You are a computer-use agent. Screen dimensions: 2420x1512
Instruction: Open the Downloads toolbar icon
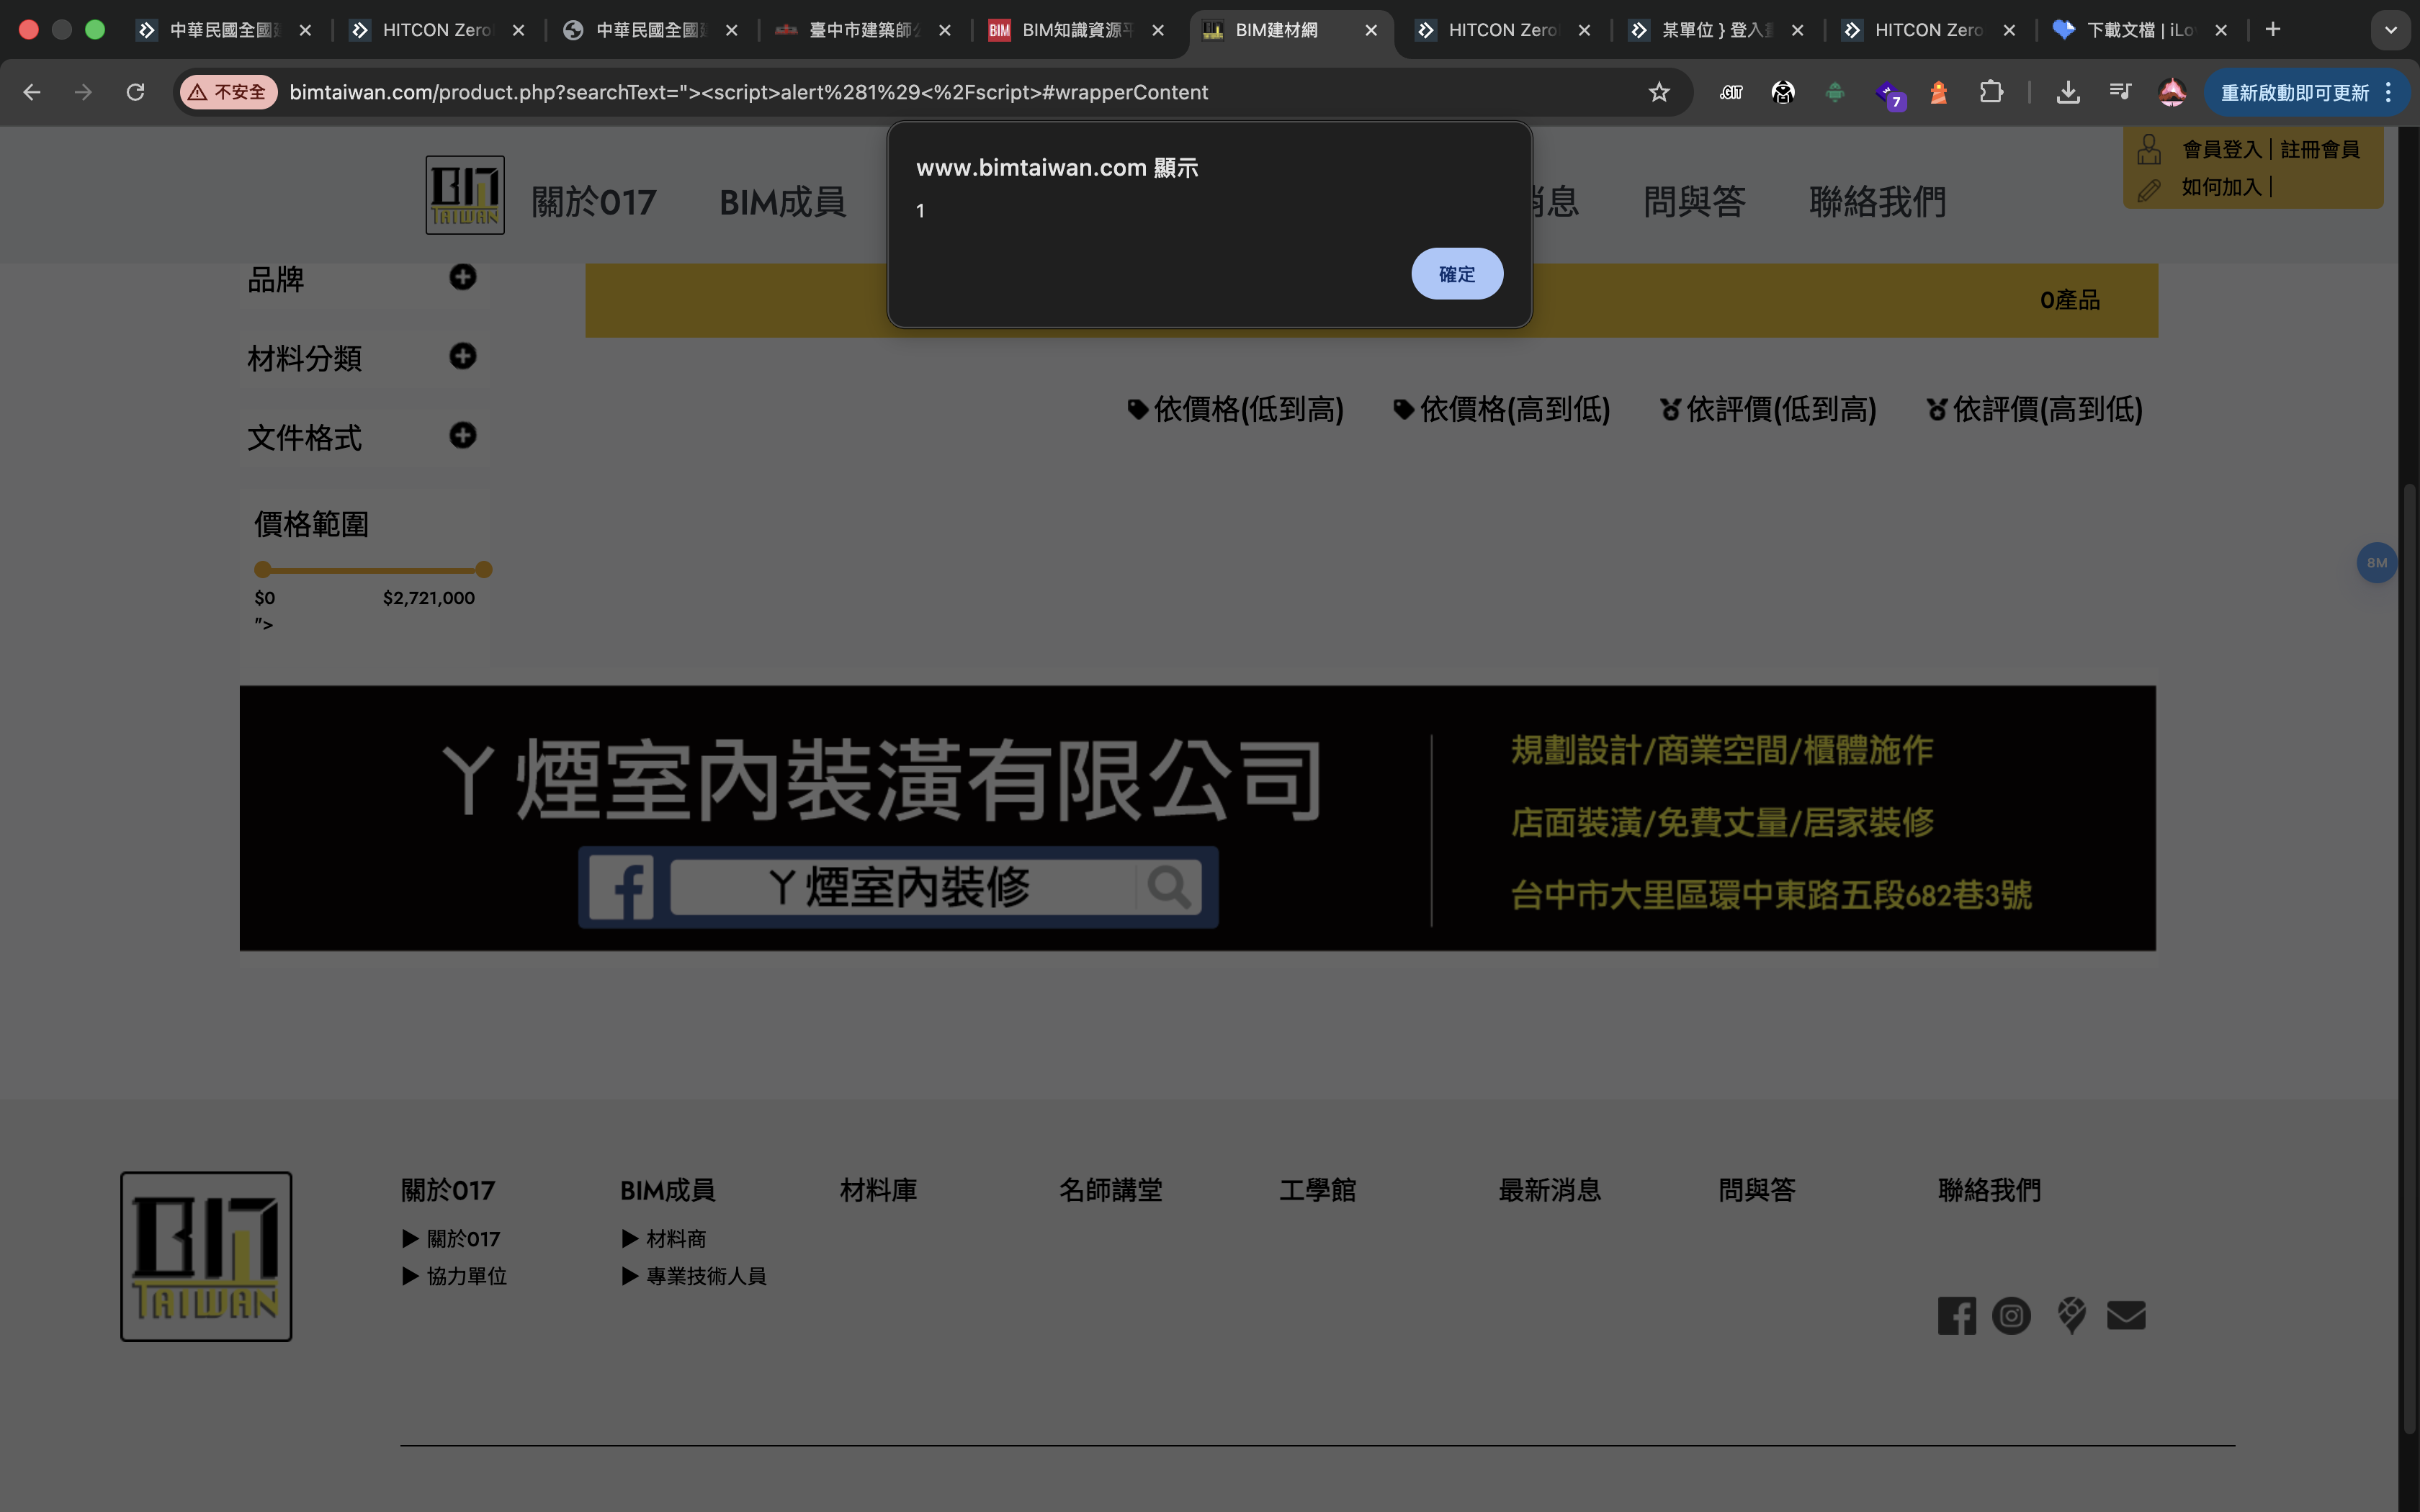[x=2068, y=92]
